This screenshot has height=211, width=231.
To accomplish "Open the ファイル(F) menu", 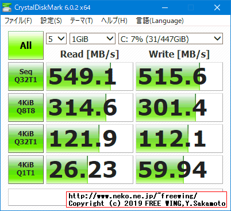I will point(18,21).
